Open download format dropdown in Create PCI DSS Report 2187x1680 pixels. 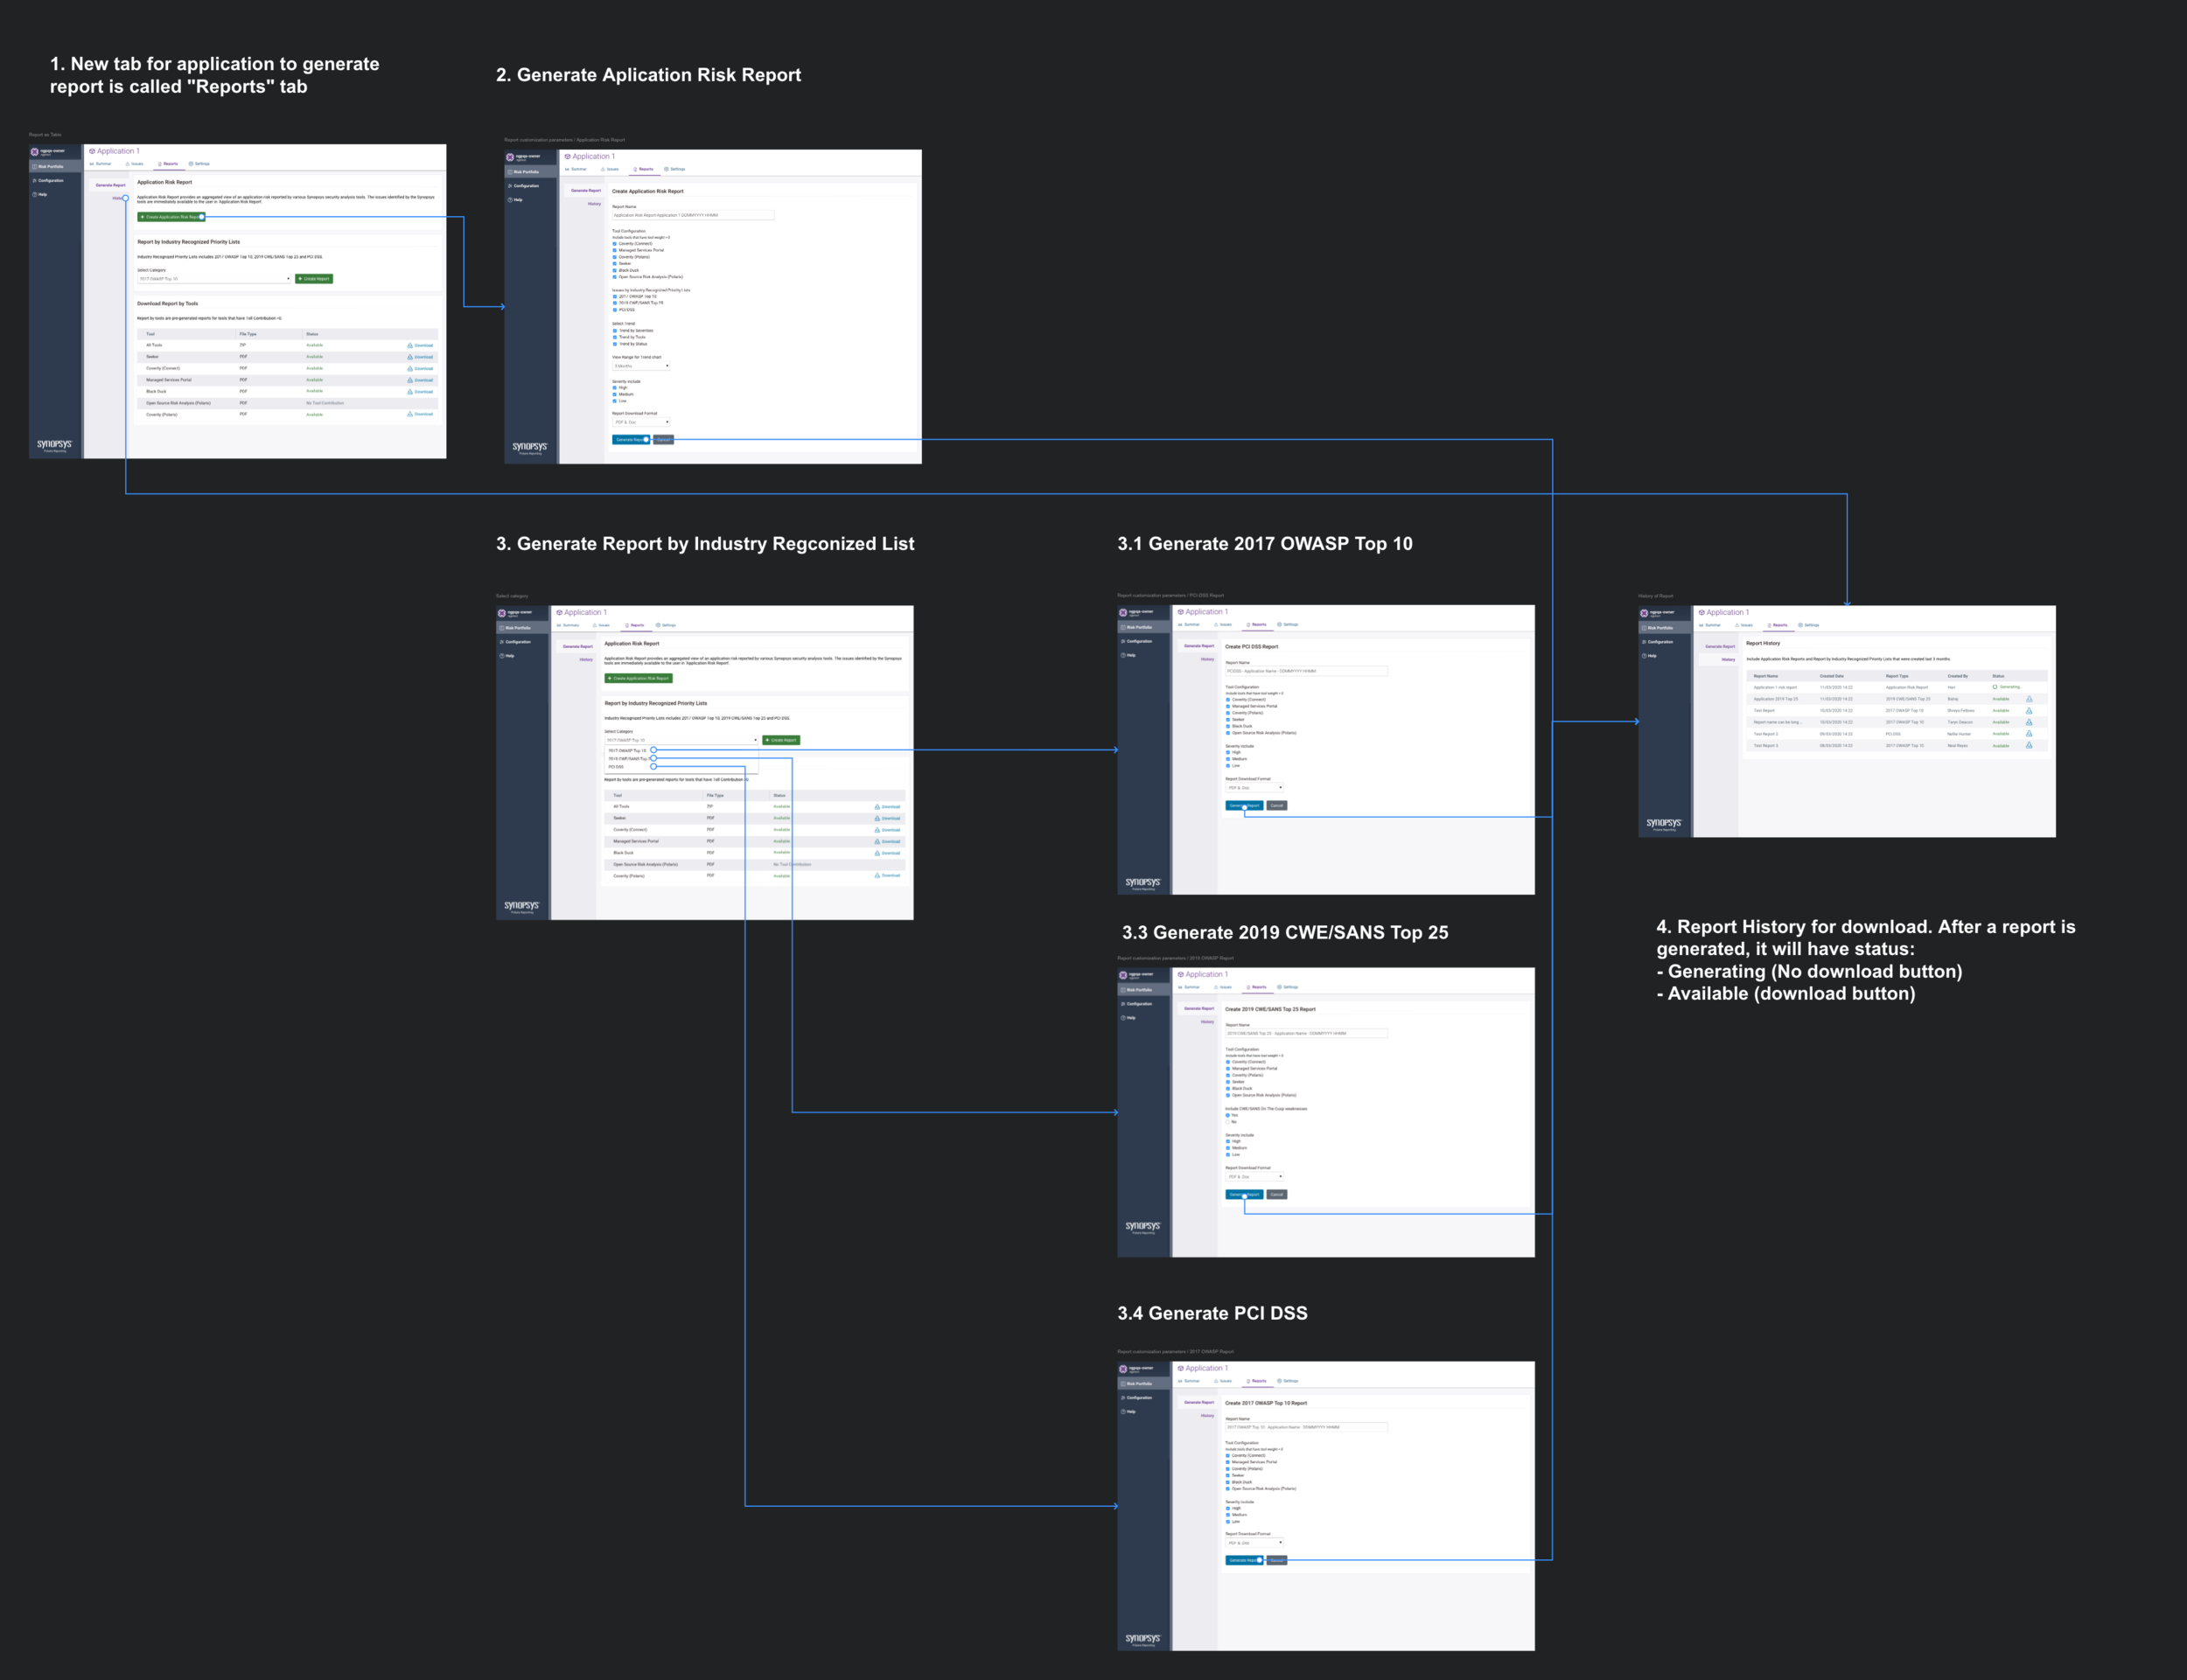click(x=1254, y=788)
